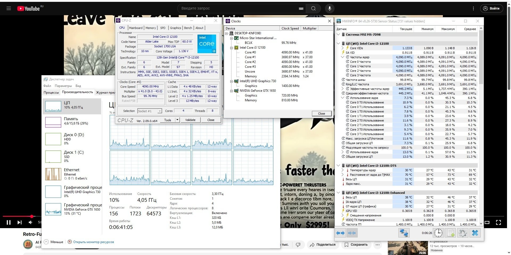The width and height of the screenshot is (511, 255).
Task: Open CPU-Z Graphics tab
Action: (x=175, y=28)
